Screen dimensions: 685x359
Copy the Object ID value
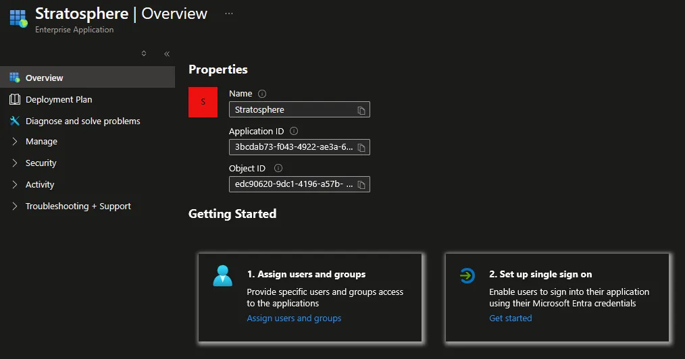(x=361, y=184)
